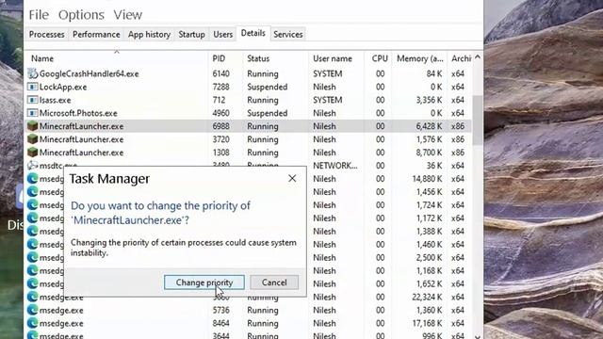Click Minecraft icon for PID 3720

(33, 139)
